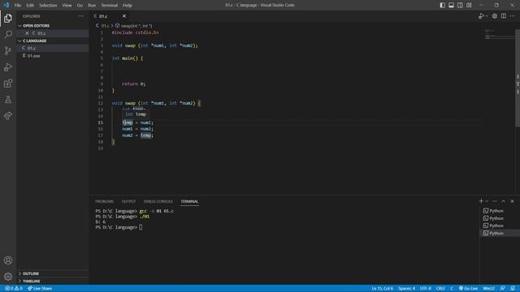Switch to the Debug Console tab
This screenshot has width=520, height=292.
(158, 201)
